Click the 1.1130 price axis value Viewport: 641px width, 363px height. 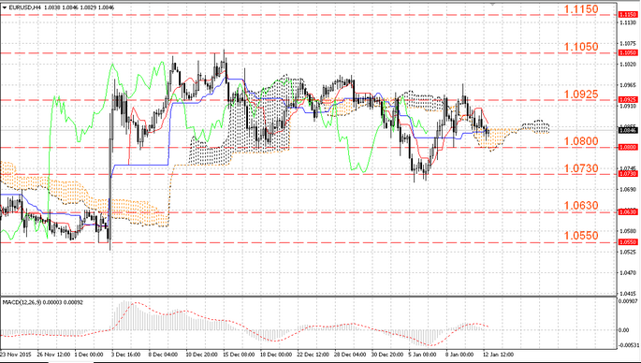628,22
